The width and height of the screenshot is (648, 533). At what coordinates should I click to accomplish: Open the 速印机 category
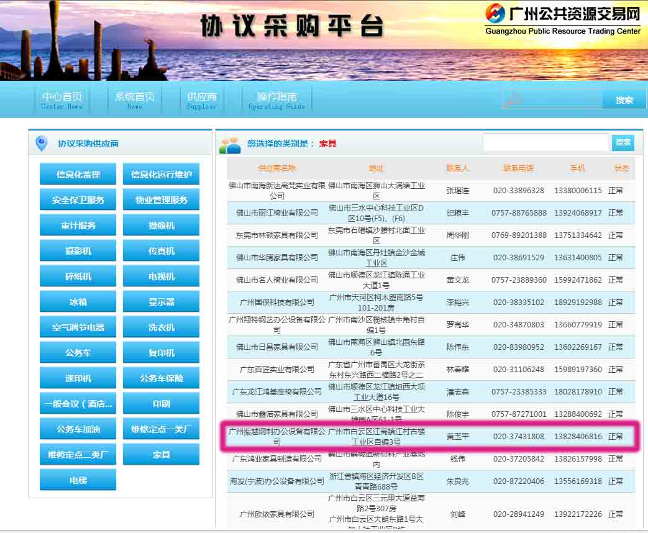(x=78, y=378)
